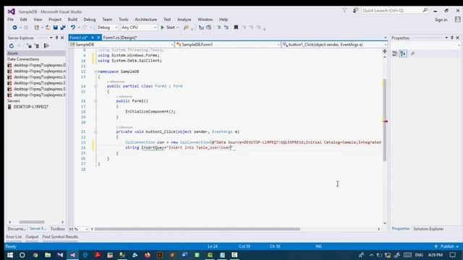Open the Start button dropdown arrow
This screenshot has height=260, width=463.
coord(178,27)
